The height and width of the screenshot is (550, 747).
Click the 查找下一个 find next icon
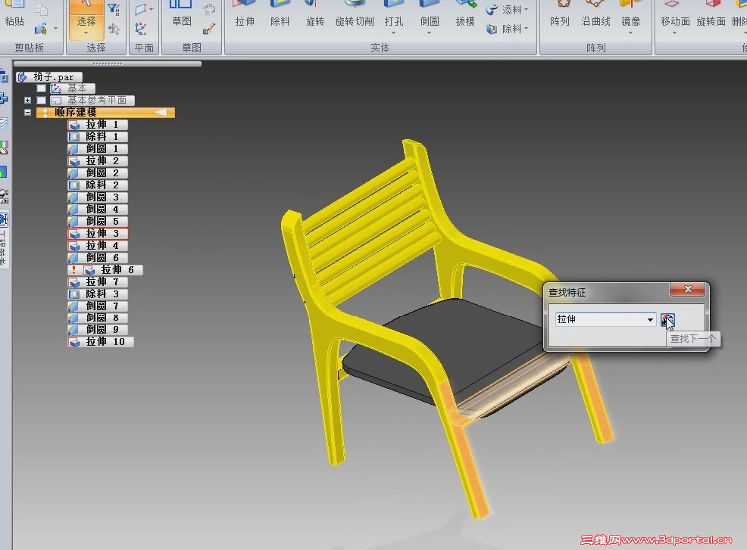click(667, 320)
